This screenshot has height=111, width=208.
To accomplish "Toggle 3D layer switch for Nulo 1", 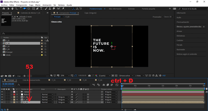I will (88, 94).
